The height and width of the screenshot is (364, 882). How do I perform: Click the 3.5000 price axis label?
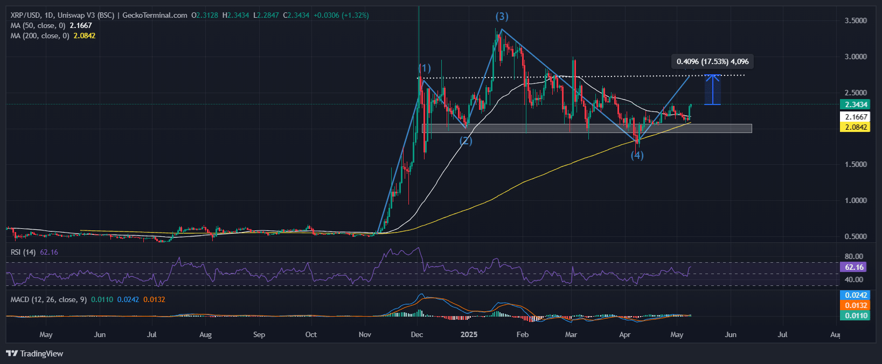[856, 20]
